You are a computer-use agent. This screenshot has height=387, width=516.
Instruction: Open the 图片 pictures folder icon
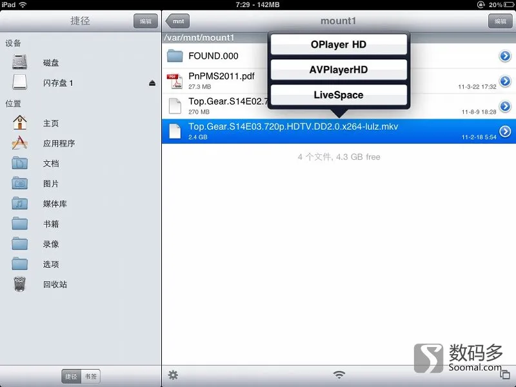click(x=20, y=183)
